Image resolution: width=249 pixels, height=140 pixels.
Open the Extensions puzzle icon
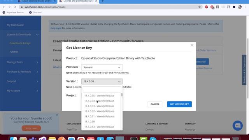point(234,7)
